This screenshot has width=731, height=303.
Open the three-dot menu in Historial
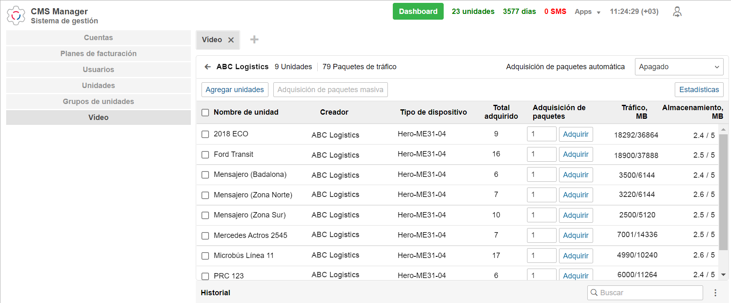(715, 293)
